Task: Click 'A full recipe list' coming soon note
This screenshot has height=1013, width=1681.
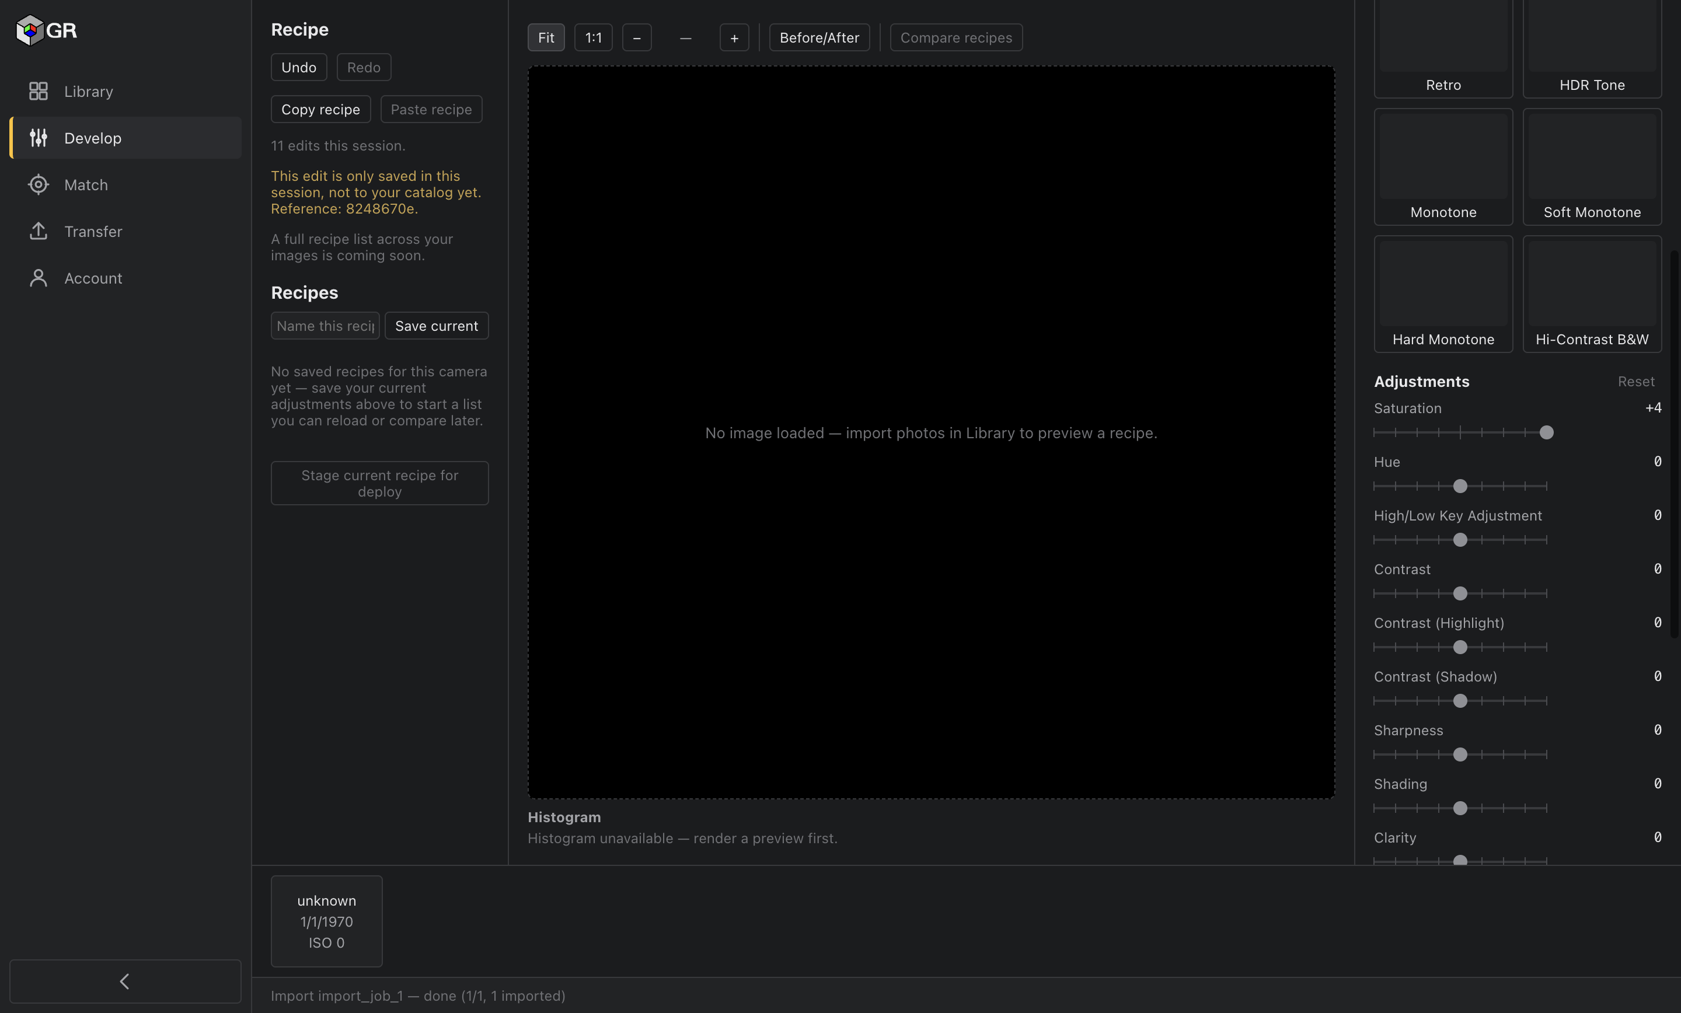Action: pos(362,247)
